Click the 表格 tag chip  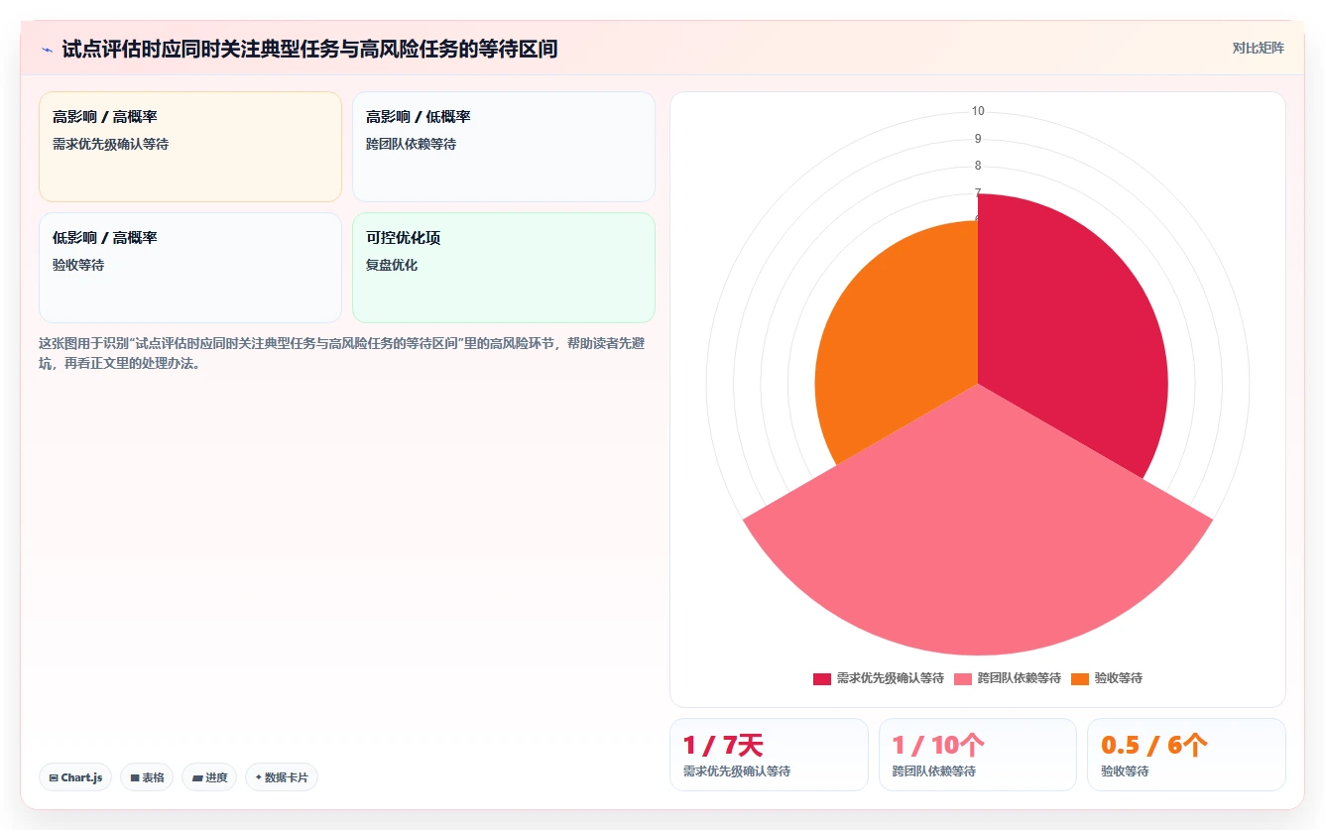tap(147, 777)
